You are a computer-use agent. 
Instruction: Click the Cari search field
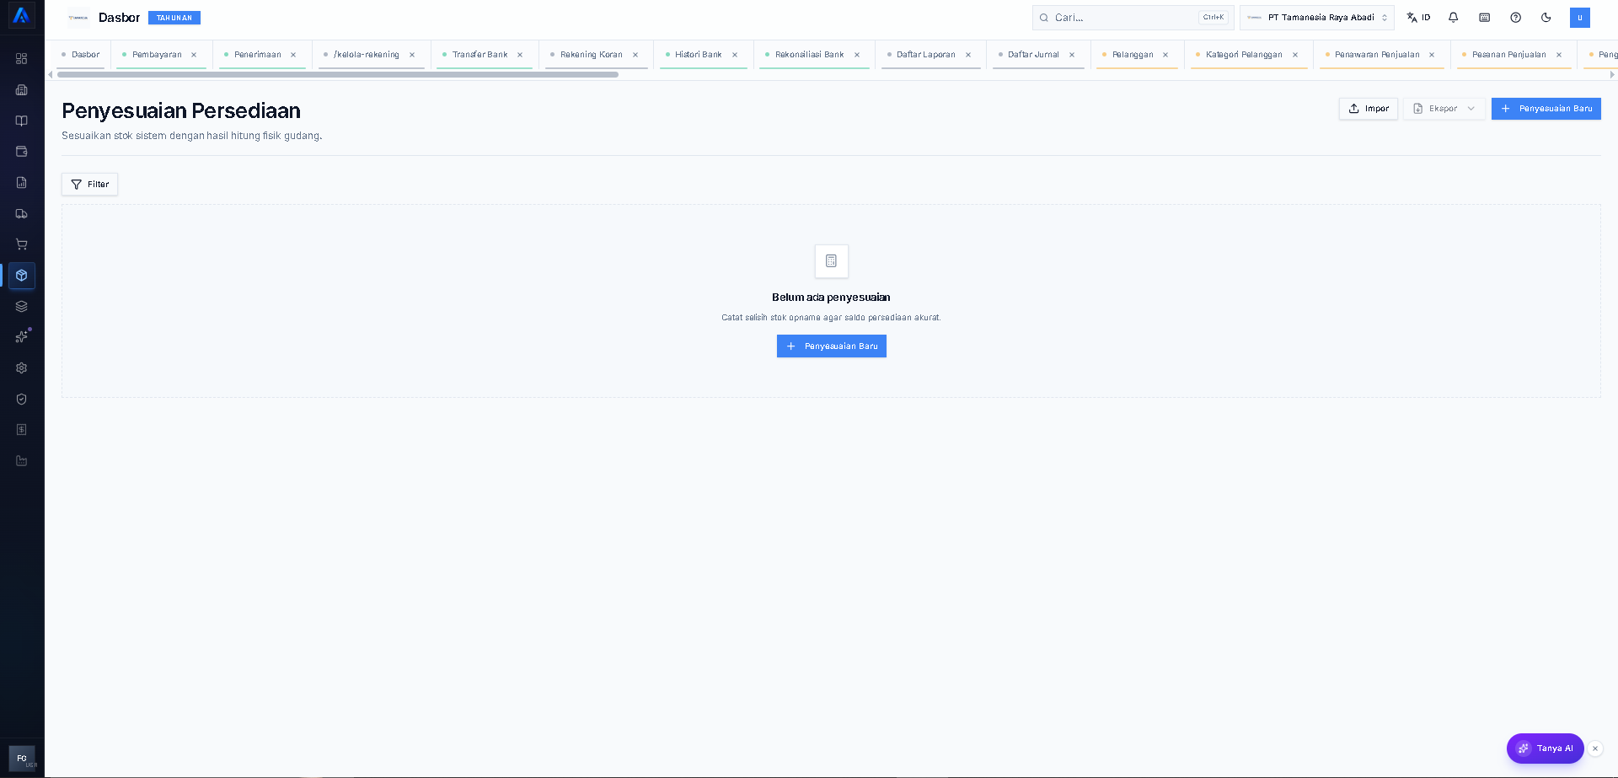point(1133,17)
